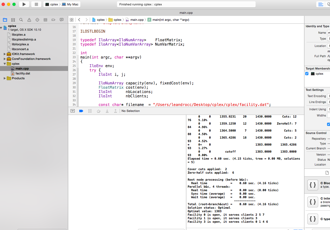
Task: Click main(int argc, char **argv) in jump bar
Action: tap(168, 20)
